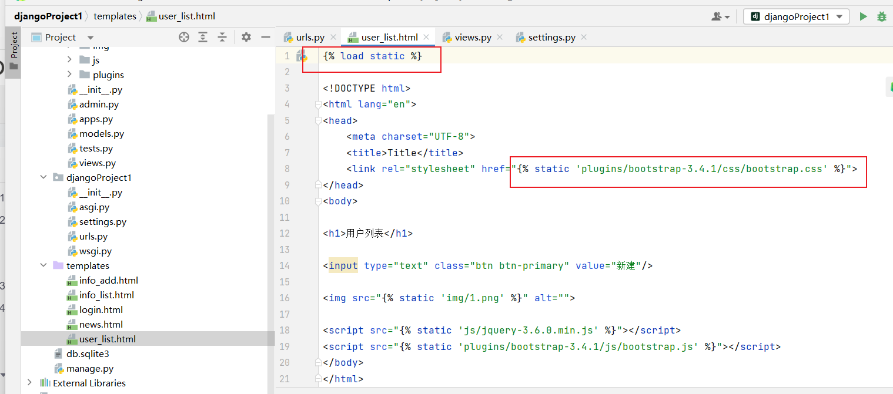Select __init__.py under djangoProject1 package
The width and height of the screenshot is (893, 394).
click(x=101, y=192)
